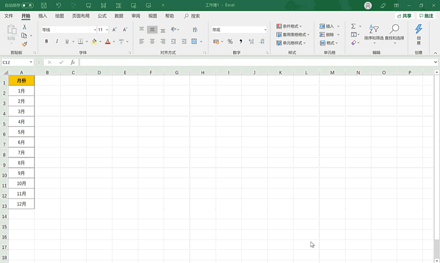Image resolution: width=440 pixels, height=263 pixels.
Task: Toggle top vertical alignment
Action: (x=142, y=30)
